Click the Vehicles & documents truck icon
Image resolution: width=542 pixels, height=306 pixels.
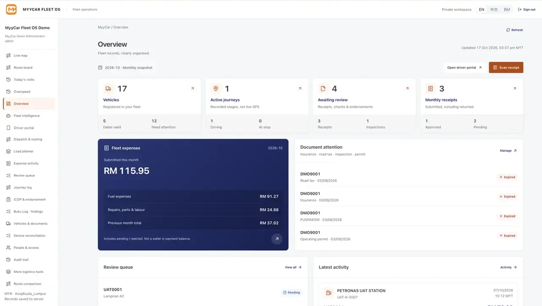[x=8, y=223]
